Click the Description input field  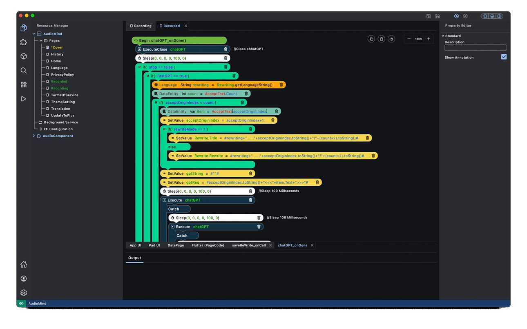[x=475, y=48]
